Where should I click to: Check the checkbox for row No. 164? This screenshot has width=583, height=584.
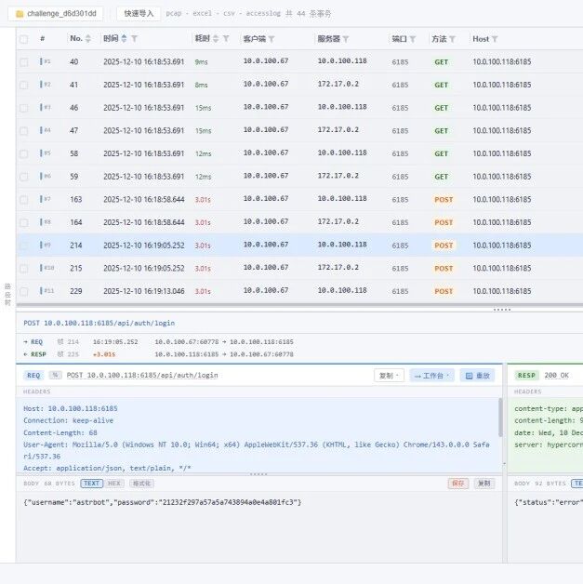(24, 223)
